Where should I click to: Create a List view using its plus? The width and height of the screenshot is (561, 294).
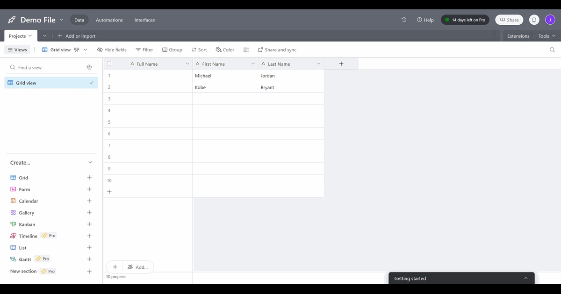click(89, 248)
